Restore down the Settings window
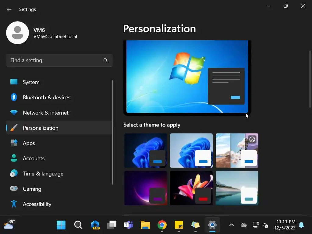The width and height of the screenshot is (312, 234). pos(286,6)
